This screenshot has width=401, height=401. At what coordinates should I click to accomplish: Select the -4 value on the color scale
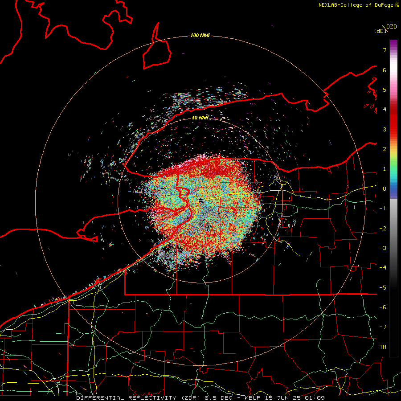pos(383,268)
